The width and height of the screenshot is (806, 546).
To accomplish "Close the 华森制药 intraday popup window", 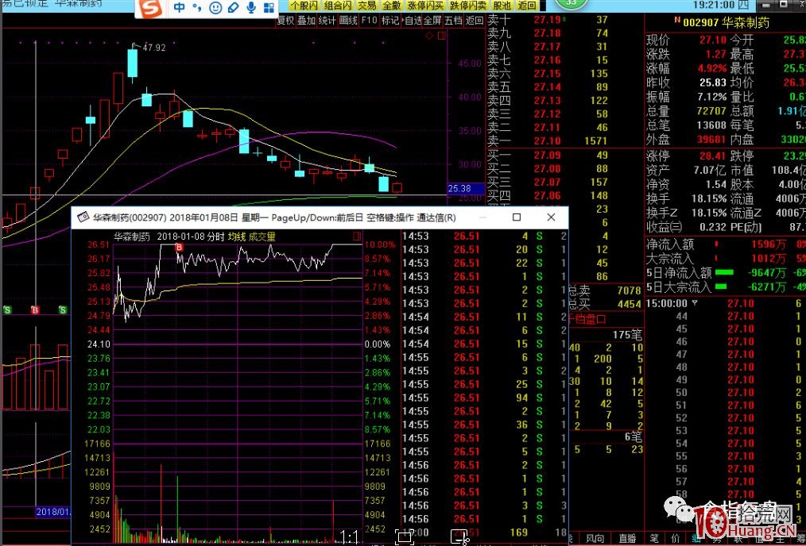I will point(551,217).
